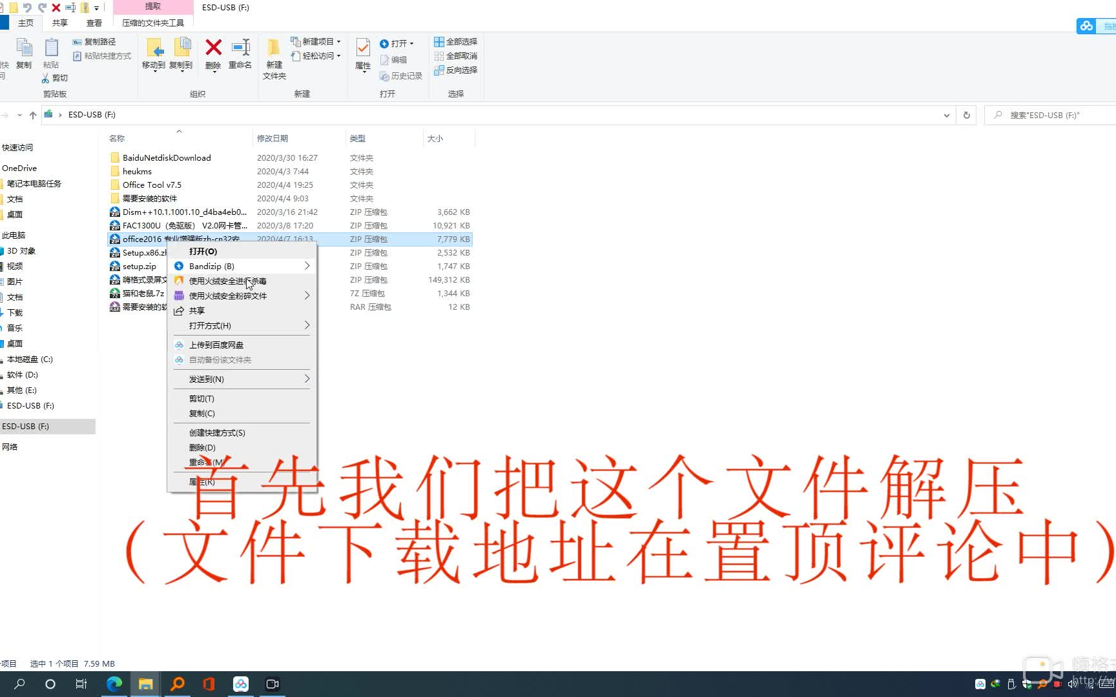Click the Up directory arrow button
The height and width of the screenshot is (697, 1116).
click(33, 115)
